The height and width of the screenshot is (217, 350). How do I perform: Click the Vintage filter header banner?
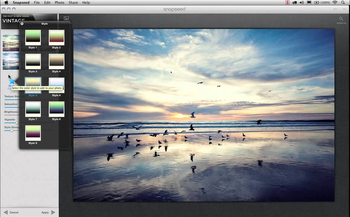29,21
